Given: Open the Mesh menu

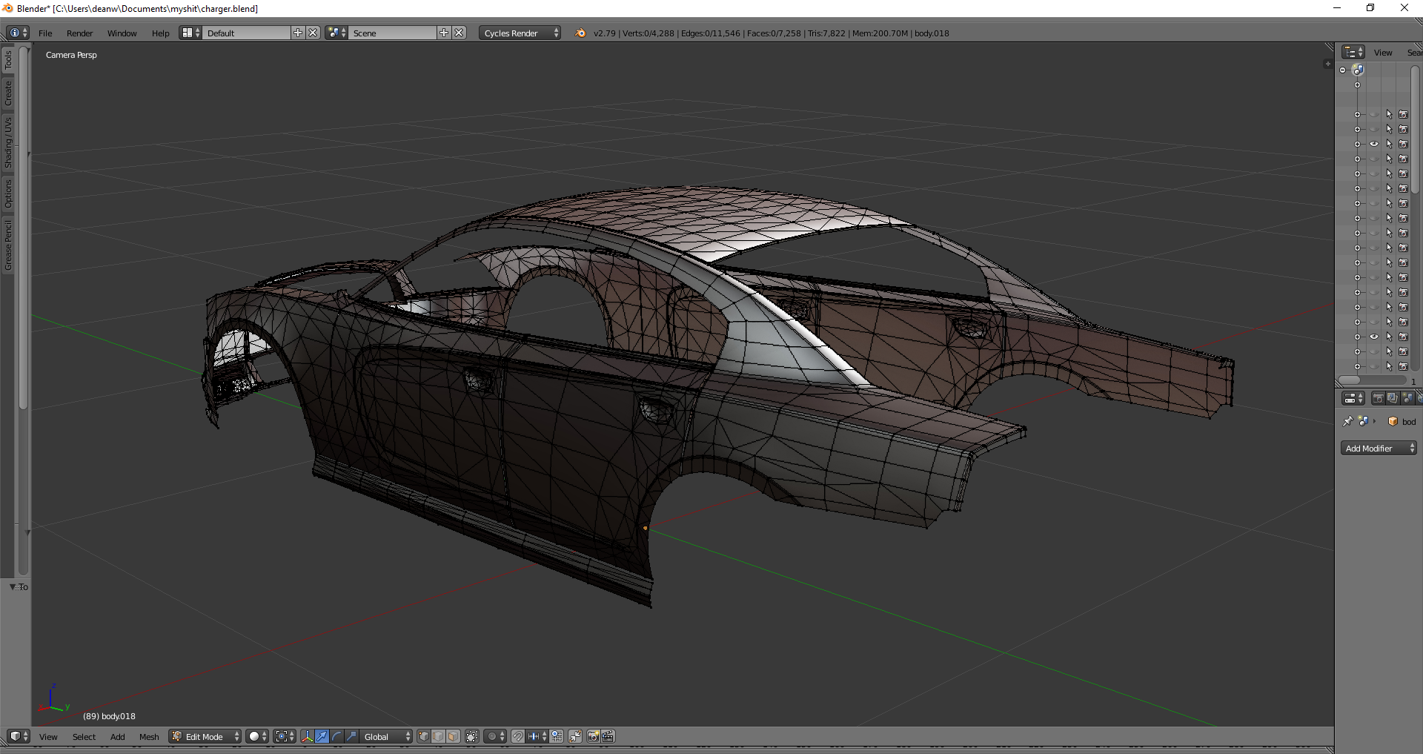Looking at the screenshot, I should tap(149, 736).
